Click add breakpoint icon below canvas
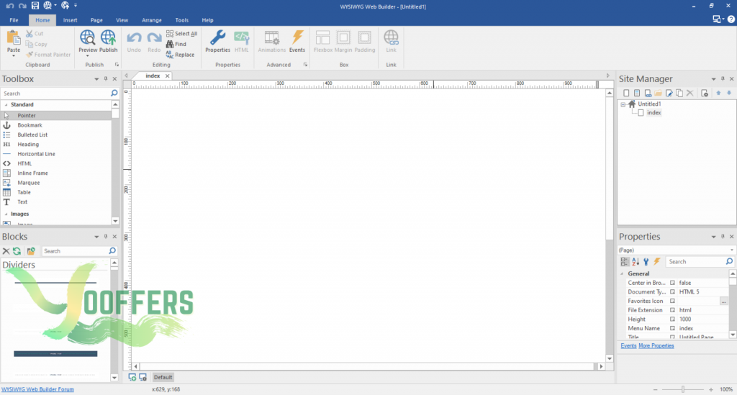Image resolution: width=737 pixels, height=395 pixels. point(132,377)
